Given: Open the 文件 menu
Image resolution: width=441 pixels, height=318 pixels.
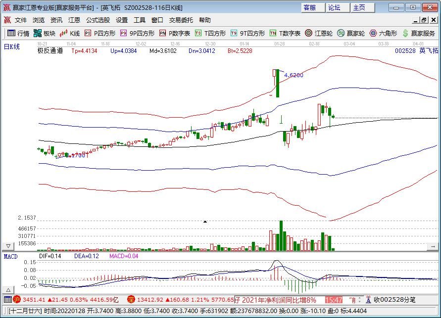Looking at the screenshot, I should [21, 20].
